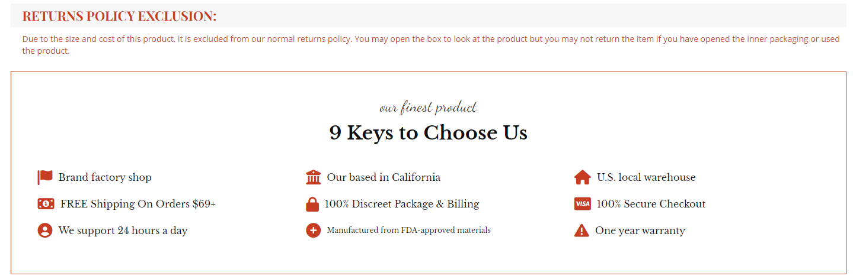
Task: Click the padlock discreet package icon
Action: click(312, 205)
